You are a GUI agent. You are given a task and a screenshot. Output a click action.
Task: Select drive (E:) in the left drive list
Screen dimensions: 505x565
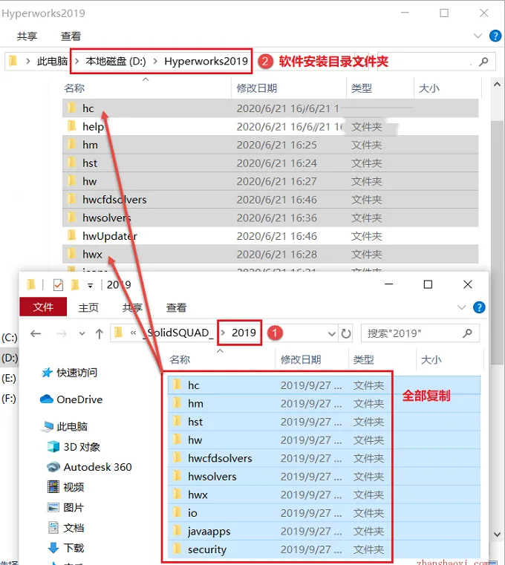[10, 379]
